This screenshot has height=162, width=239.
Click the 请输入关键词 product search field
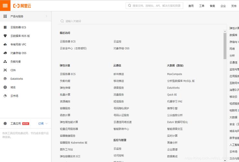point(143,21)
